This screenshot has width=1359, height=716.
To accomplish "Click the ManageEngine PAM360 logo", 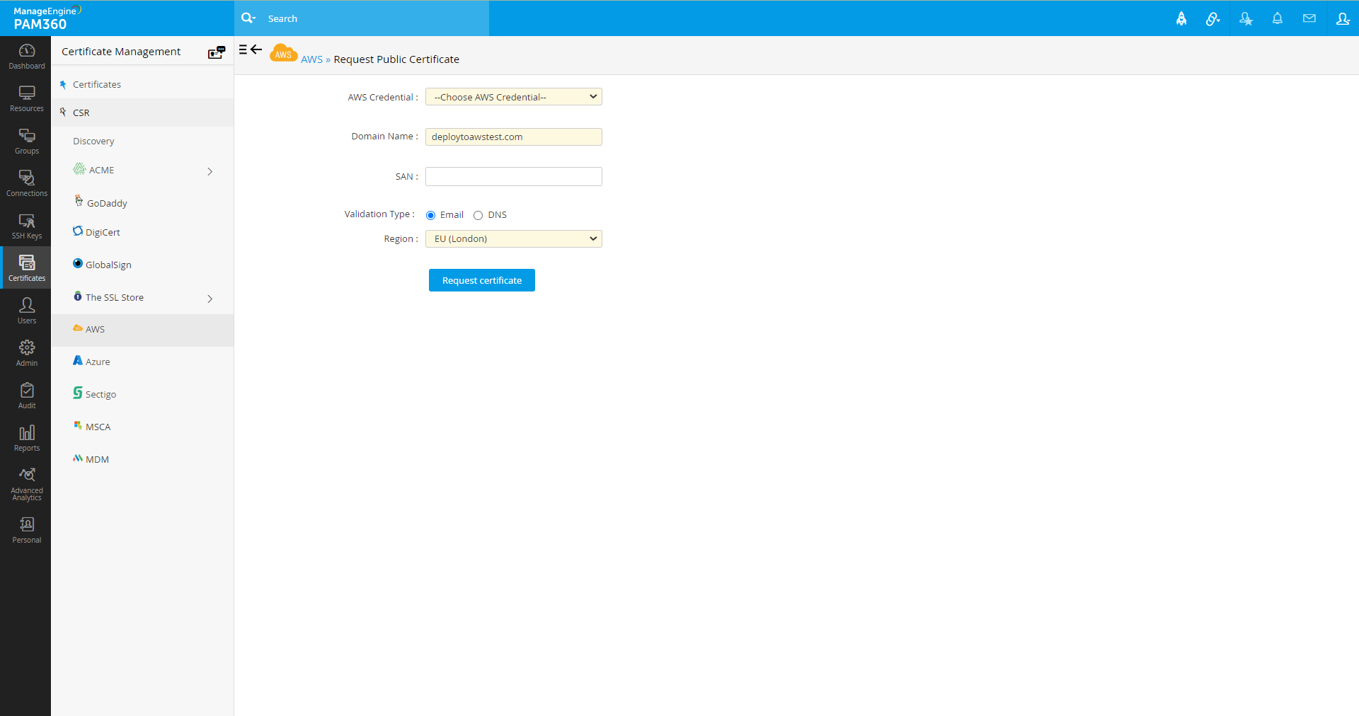I will (x=47, y=18).
